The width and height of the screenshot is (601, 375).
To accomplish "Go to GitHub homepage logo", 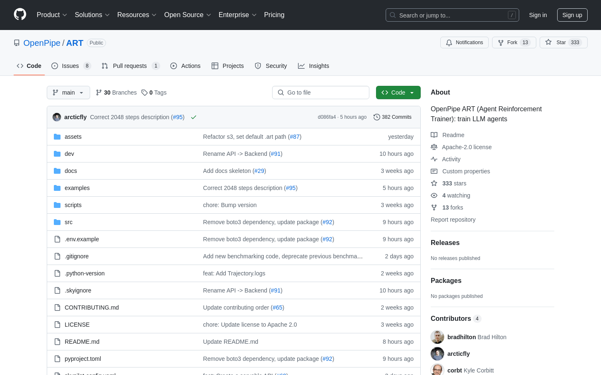I will pos(20,15).
